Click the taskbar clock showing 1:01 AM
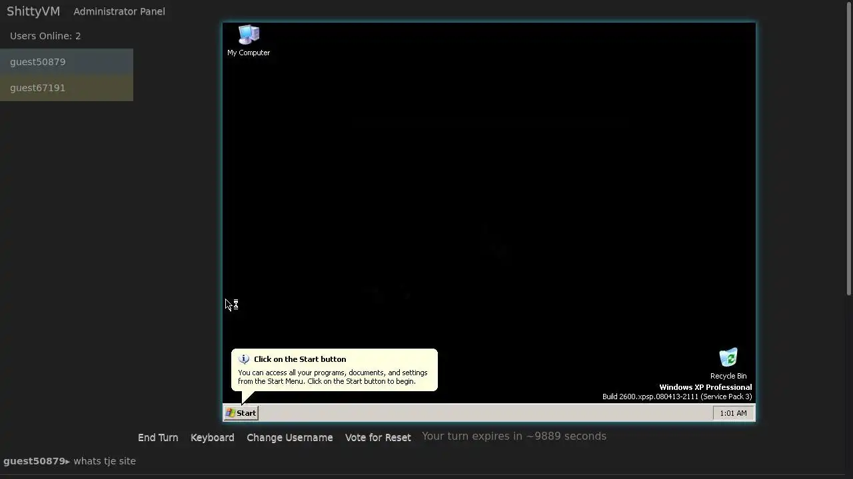853x479 pixels. [733, 413]
